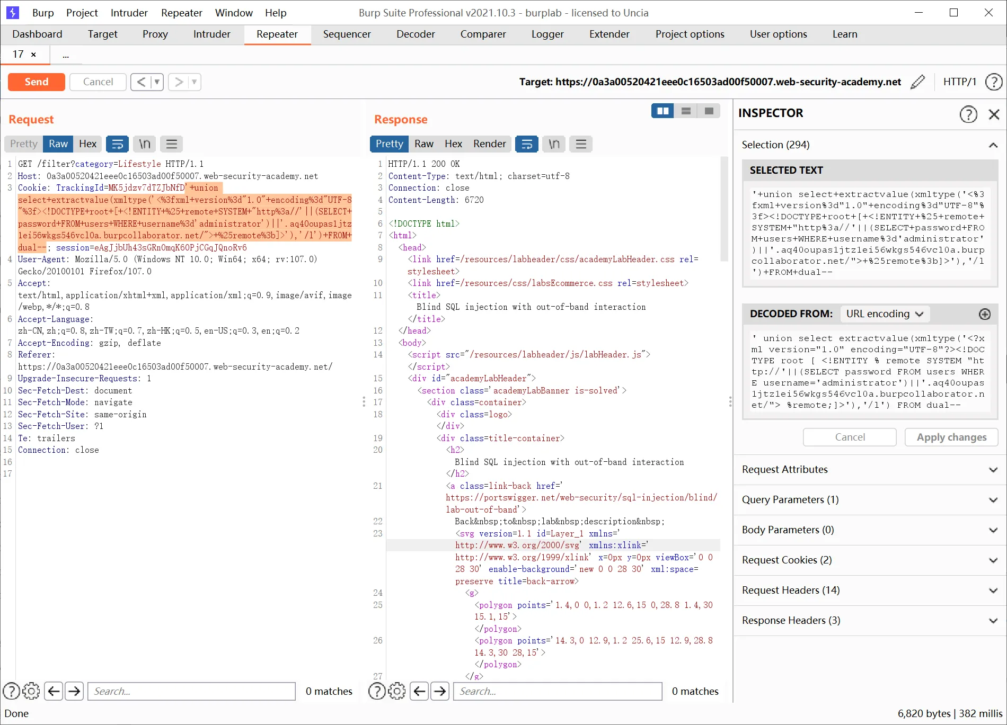Open request search help icon
Viewport: 1007px width, 725px height.
tap(12, 691)
